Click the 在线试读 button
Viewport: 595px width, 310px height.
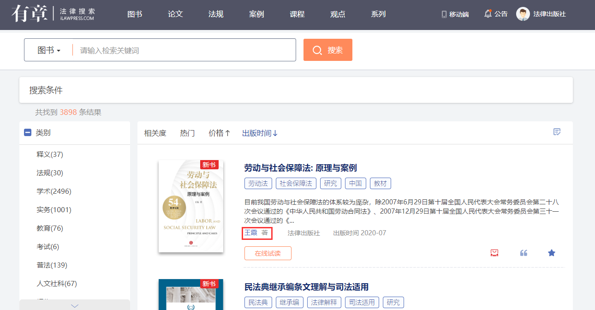click(x=268, y=253)
